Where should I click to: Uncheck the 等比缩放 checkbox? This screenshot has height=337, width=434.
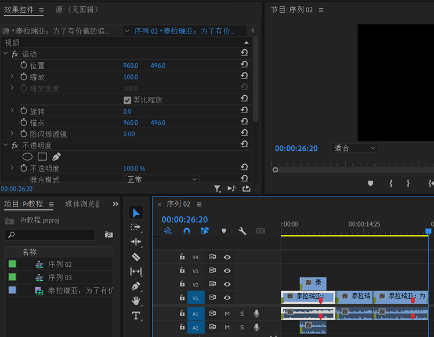pyautogui.click(x=128, y=100)
